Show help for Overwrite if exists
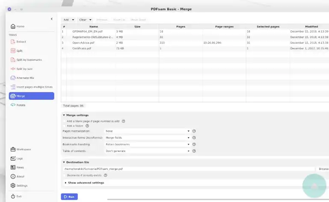329x202 pixels. pyautogui.click(x=106, y=175)
